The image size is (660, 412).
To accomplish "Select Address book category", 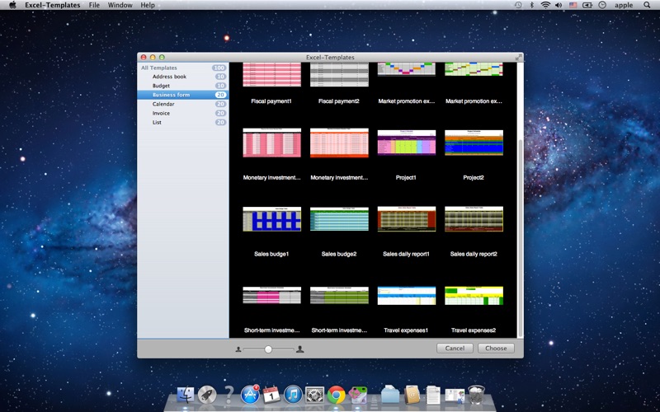I will pos(183,77).
